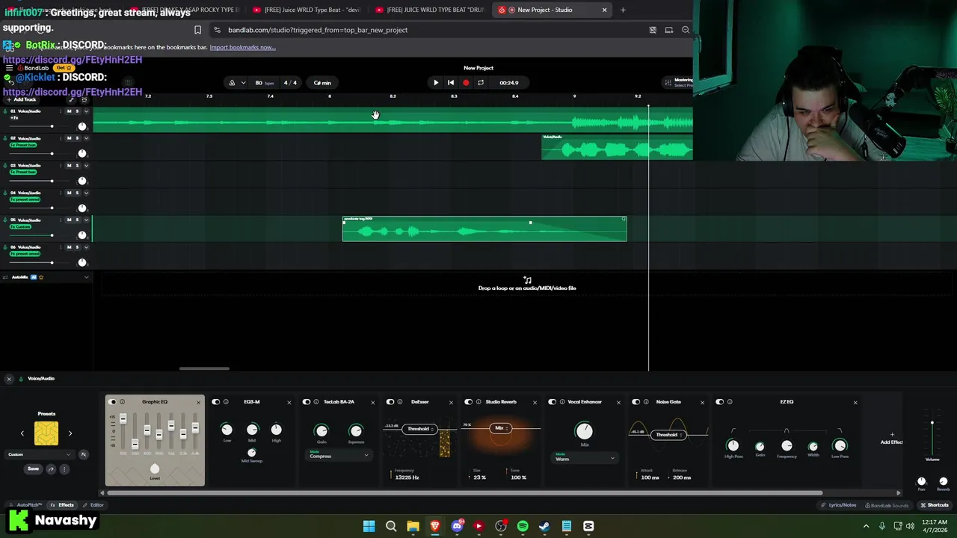Viewport: 957px width, 538px height.
Task: Switch to the AutoPitch tab
Action: [26, 505]
